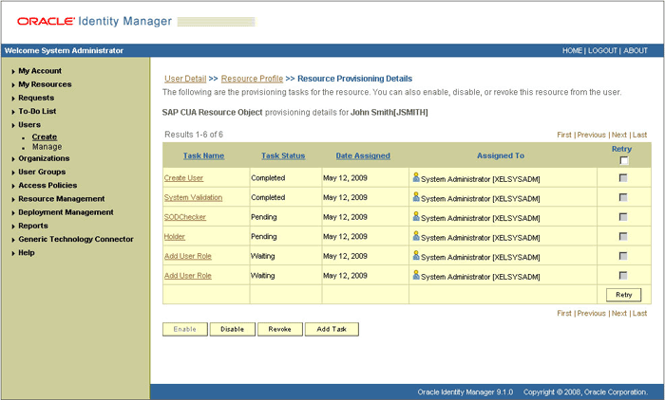Click the user icon in SODChecker row

point(416,216)
